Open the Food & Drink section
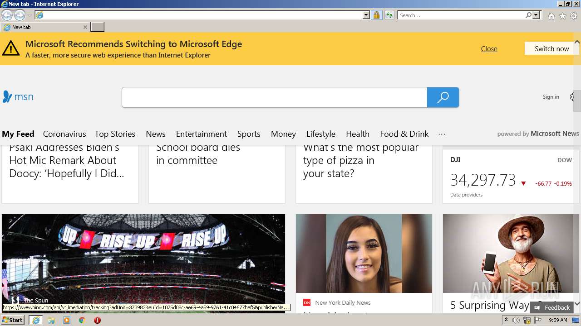 tap(404, 134)
